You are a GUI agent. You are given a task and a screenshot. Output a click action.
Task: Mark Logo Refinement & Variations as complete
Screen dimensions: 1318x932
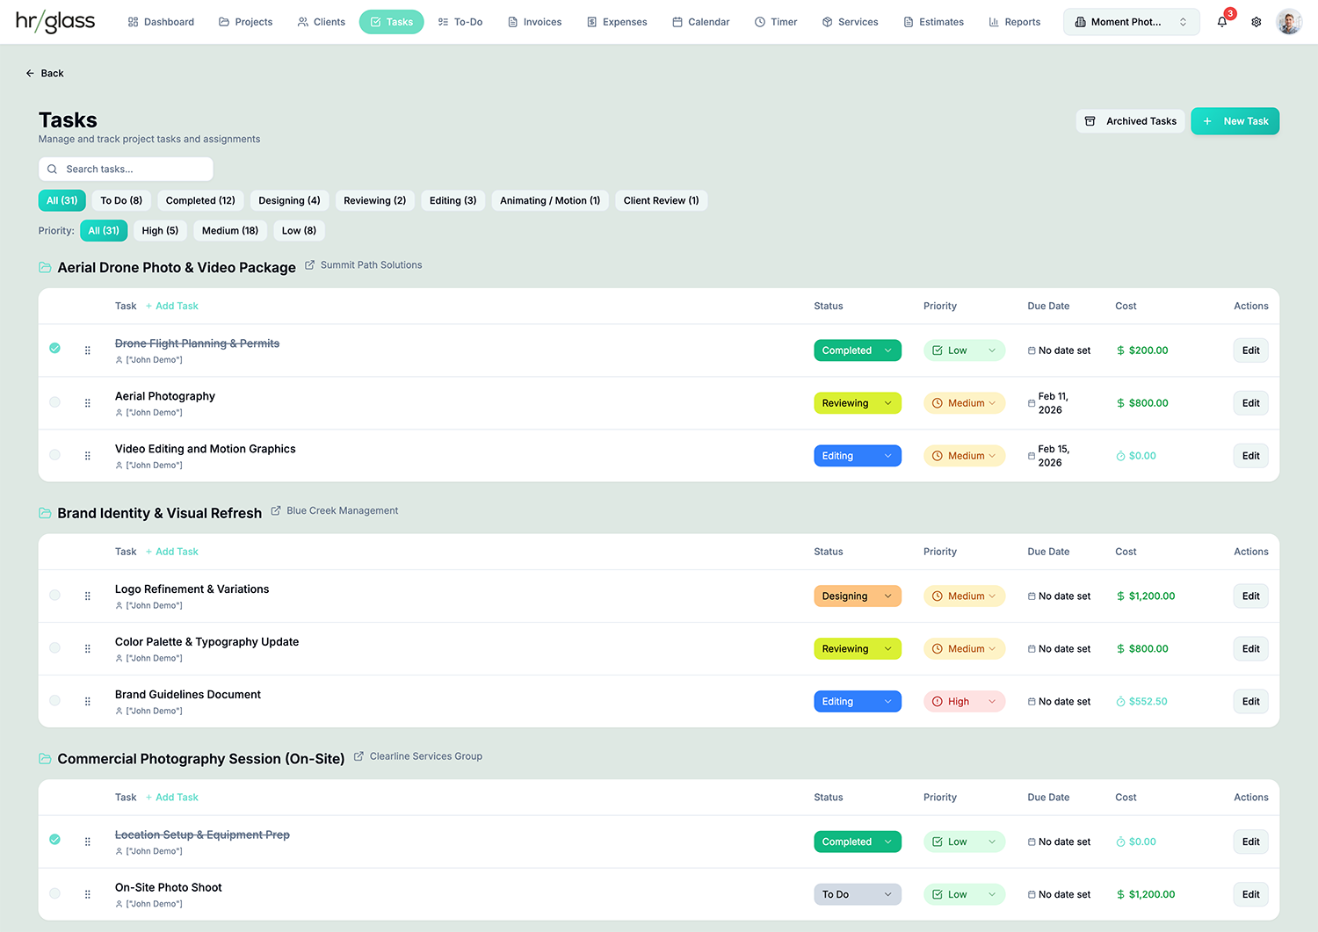pos(54,596)
